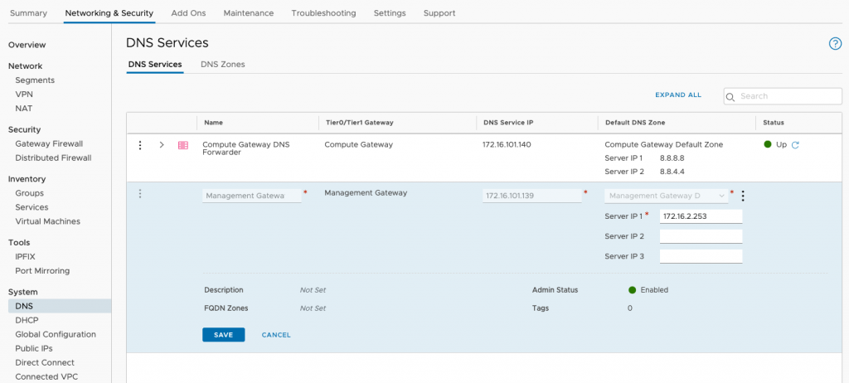Click the Tags count 0
The image size is (849, 383).
pyautogui.click(x=630, y=308)
